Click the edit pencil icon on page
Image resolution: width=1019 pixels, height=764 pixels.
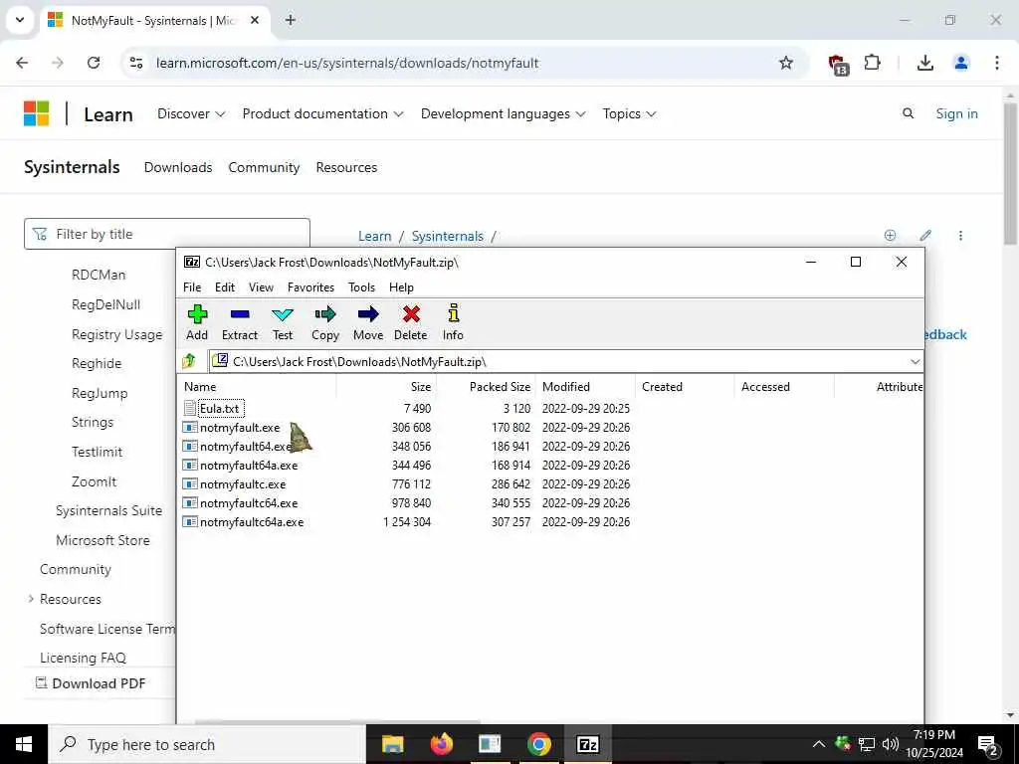pos(925,235)
